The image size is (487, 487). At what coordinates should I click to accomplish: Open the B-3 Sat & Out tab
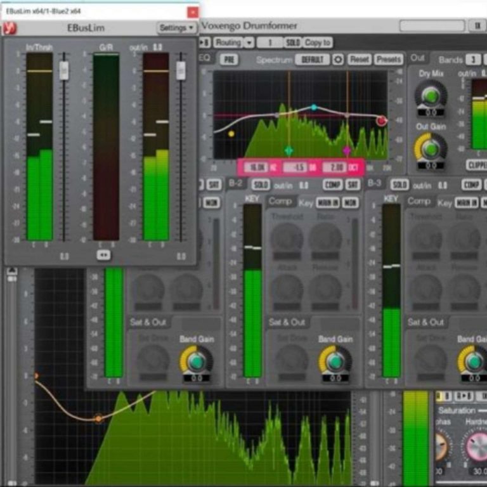[x=426, y=322]
